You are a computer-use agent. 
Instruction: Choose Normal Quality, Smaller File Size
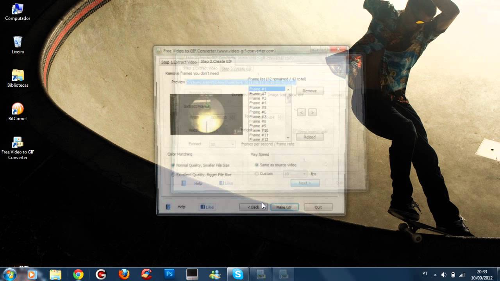[x=201, y=165]
